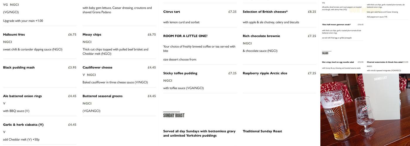Click Hot crispy beef noodle salad
Viewport: 410px width, 146px height.
(338, 62)
